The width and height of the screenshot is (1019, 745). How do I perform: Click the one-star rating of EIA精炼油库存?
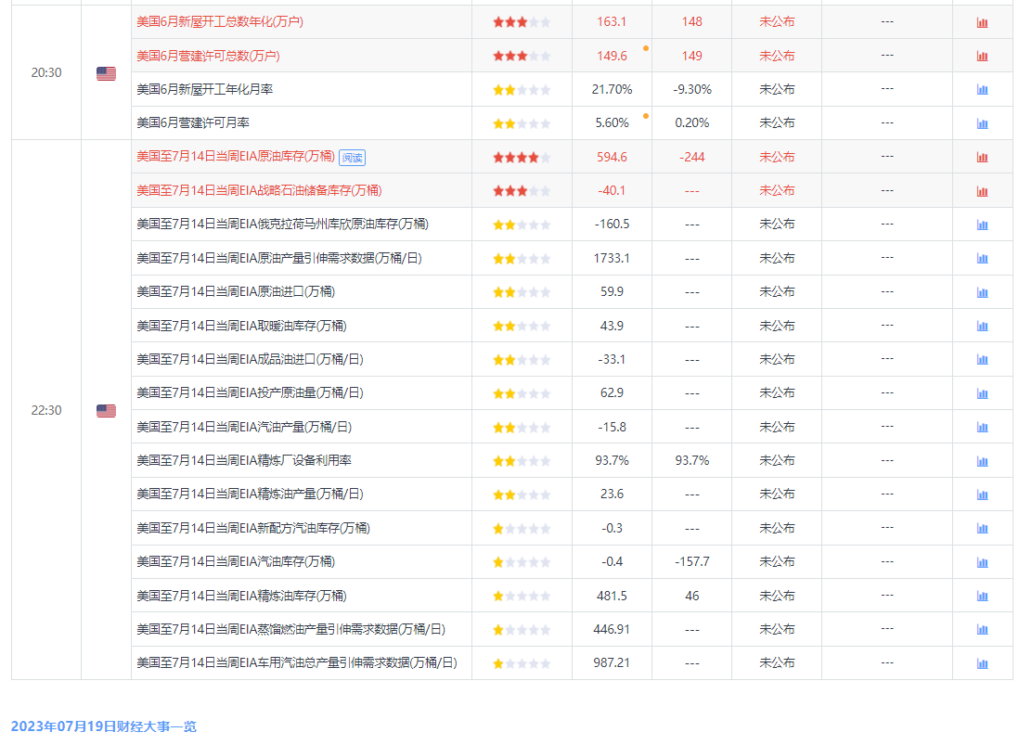click(522, 596)
